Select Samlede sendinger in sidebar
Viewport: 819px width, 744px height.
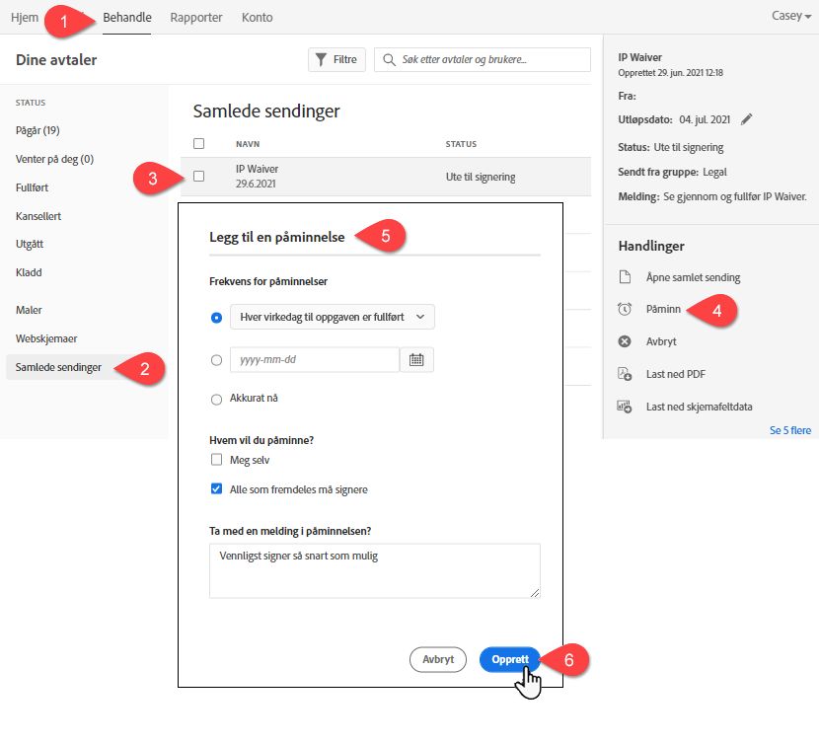coord(58,367)
